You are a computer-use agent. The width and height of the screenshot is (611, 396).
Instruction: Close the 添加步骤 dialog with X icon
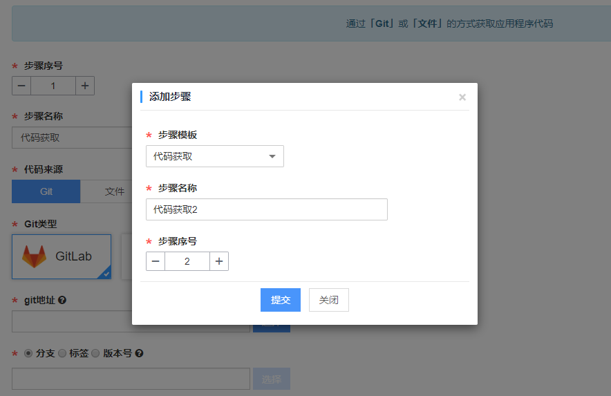click(x=462, y=97)
